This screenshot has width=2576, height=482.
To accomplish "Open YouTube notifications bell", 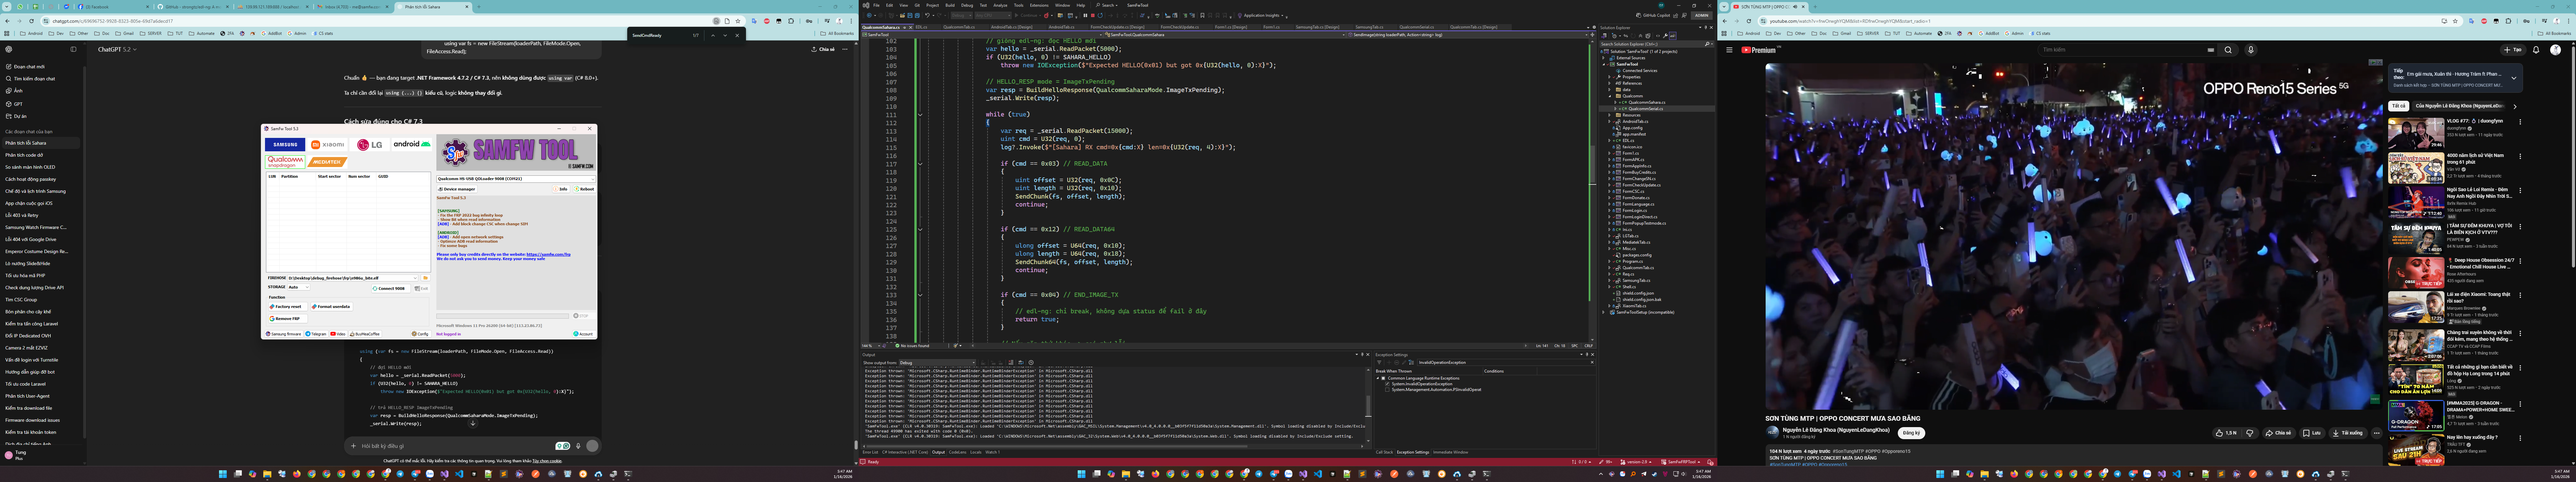I will pyautogui.click(x=2536, y=50).
